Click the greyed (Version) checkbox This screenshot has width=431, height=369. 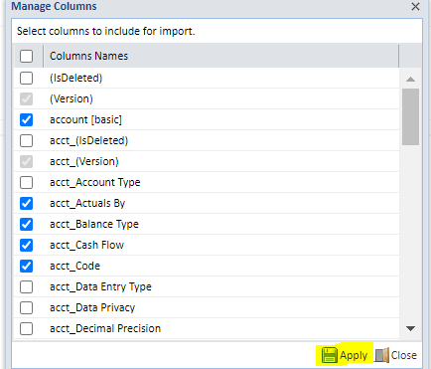coord(26,98)
